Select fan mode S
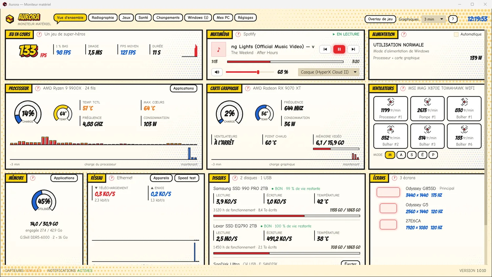 pos(412,155)
